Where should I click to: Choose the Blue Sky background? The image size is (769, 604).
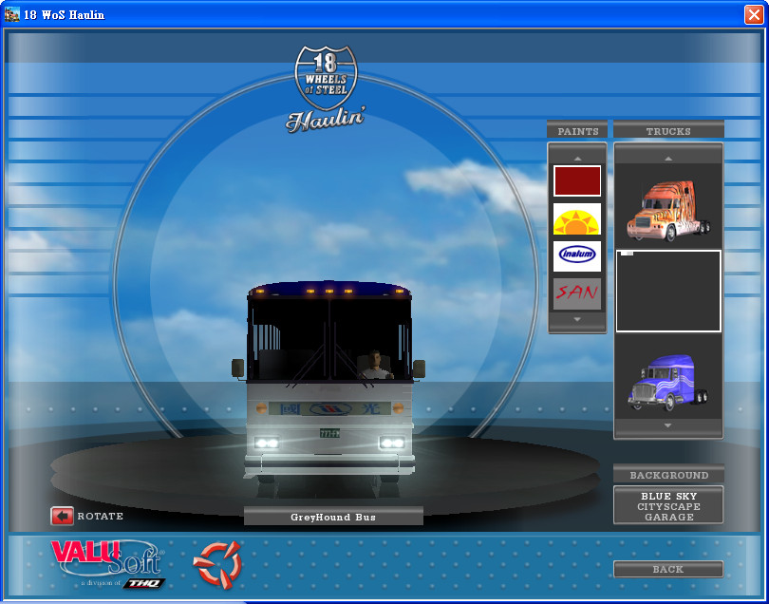click(668, 497)
